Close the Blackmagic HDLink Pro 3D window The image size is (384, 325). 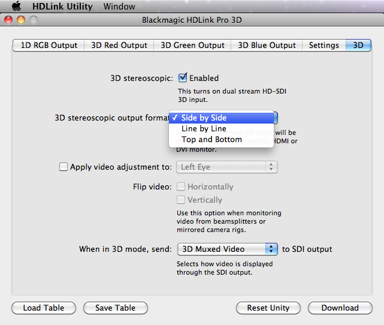point(8,20)
